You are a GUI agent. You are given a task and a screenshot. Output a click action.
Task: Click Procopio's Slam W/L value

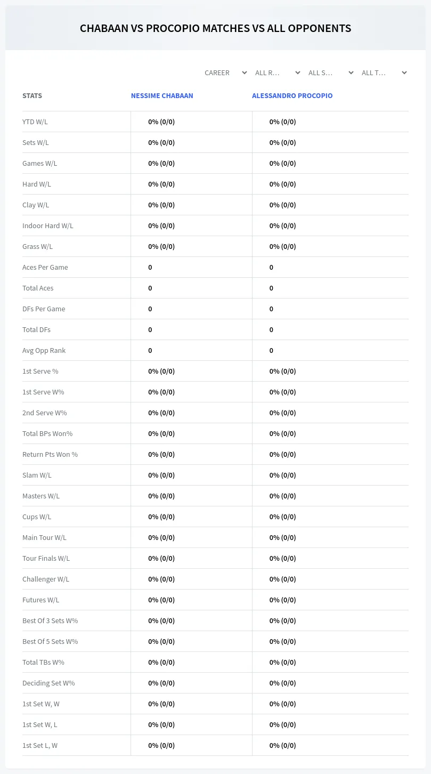click(282, 475)
